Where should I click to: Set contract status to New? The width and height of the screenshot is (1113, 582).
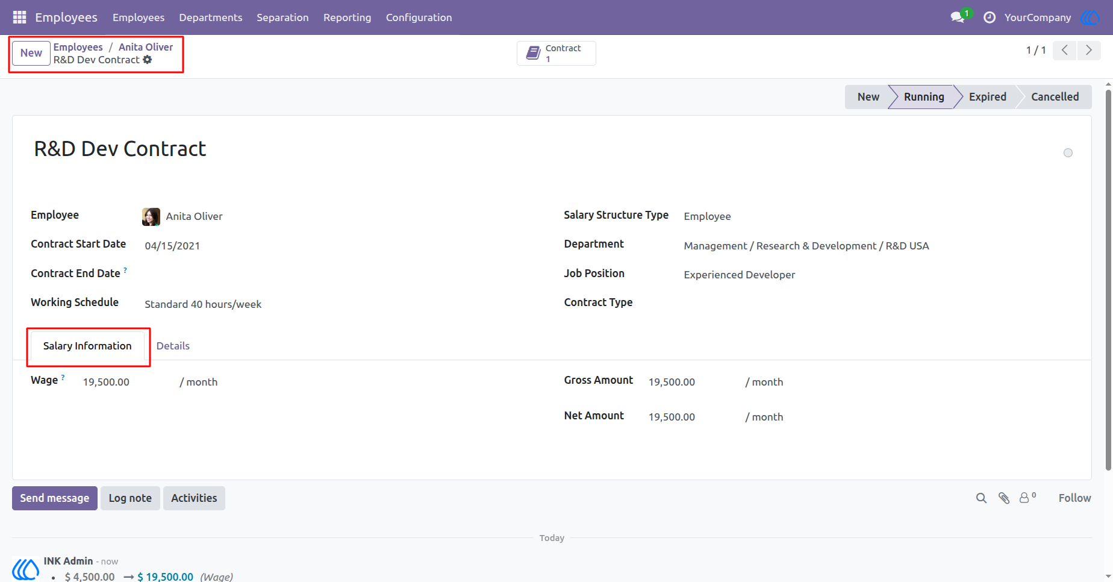[868, 97]
